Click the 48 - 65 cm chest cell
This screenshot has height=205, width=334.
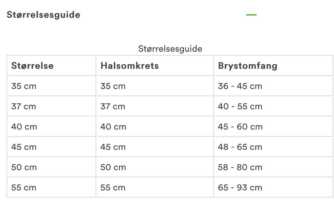[273, 147]
